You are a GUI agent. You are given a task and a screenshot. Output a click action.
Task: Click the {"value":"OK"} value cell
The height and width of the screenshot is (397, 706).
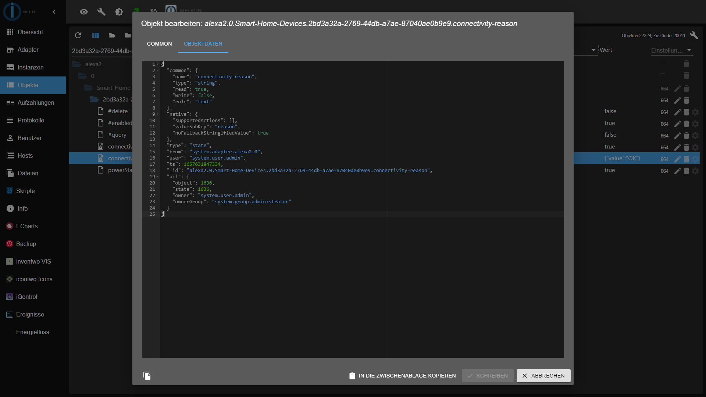622,158
